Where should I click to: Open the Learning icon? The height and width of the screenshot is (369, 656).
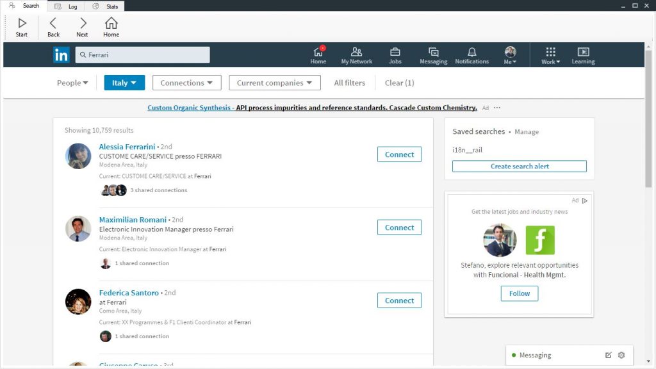(x=583, y=53)
